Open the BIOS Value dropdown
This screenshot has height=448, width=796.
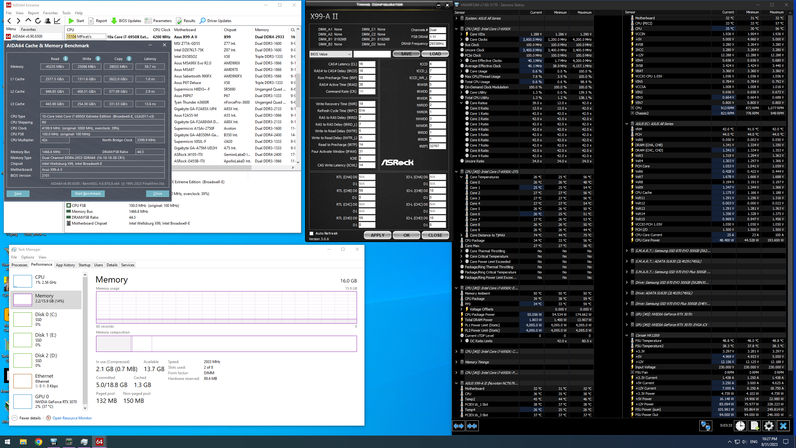(331, 54)
